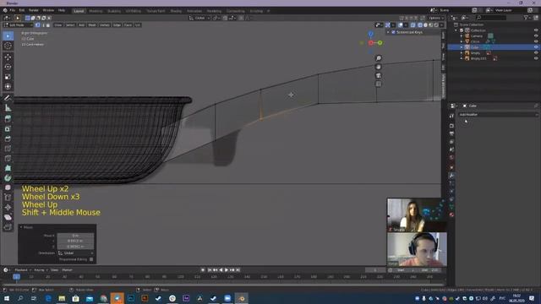Viewport: 541px width, 304px height.
Task: Collapse the Collection tree in outliner
Action: tap(456, 30)
